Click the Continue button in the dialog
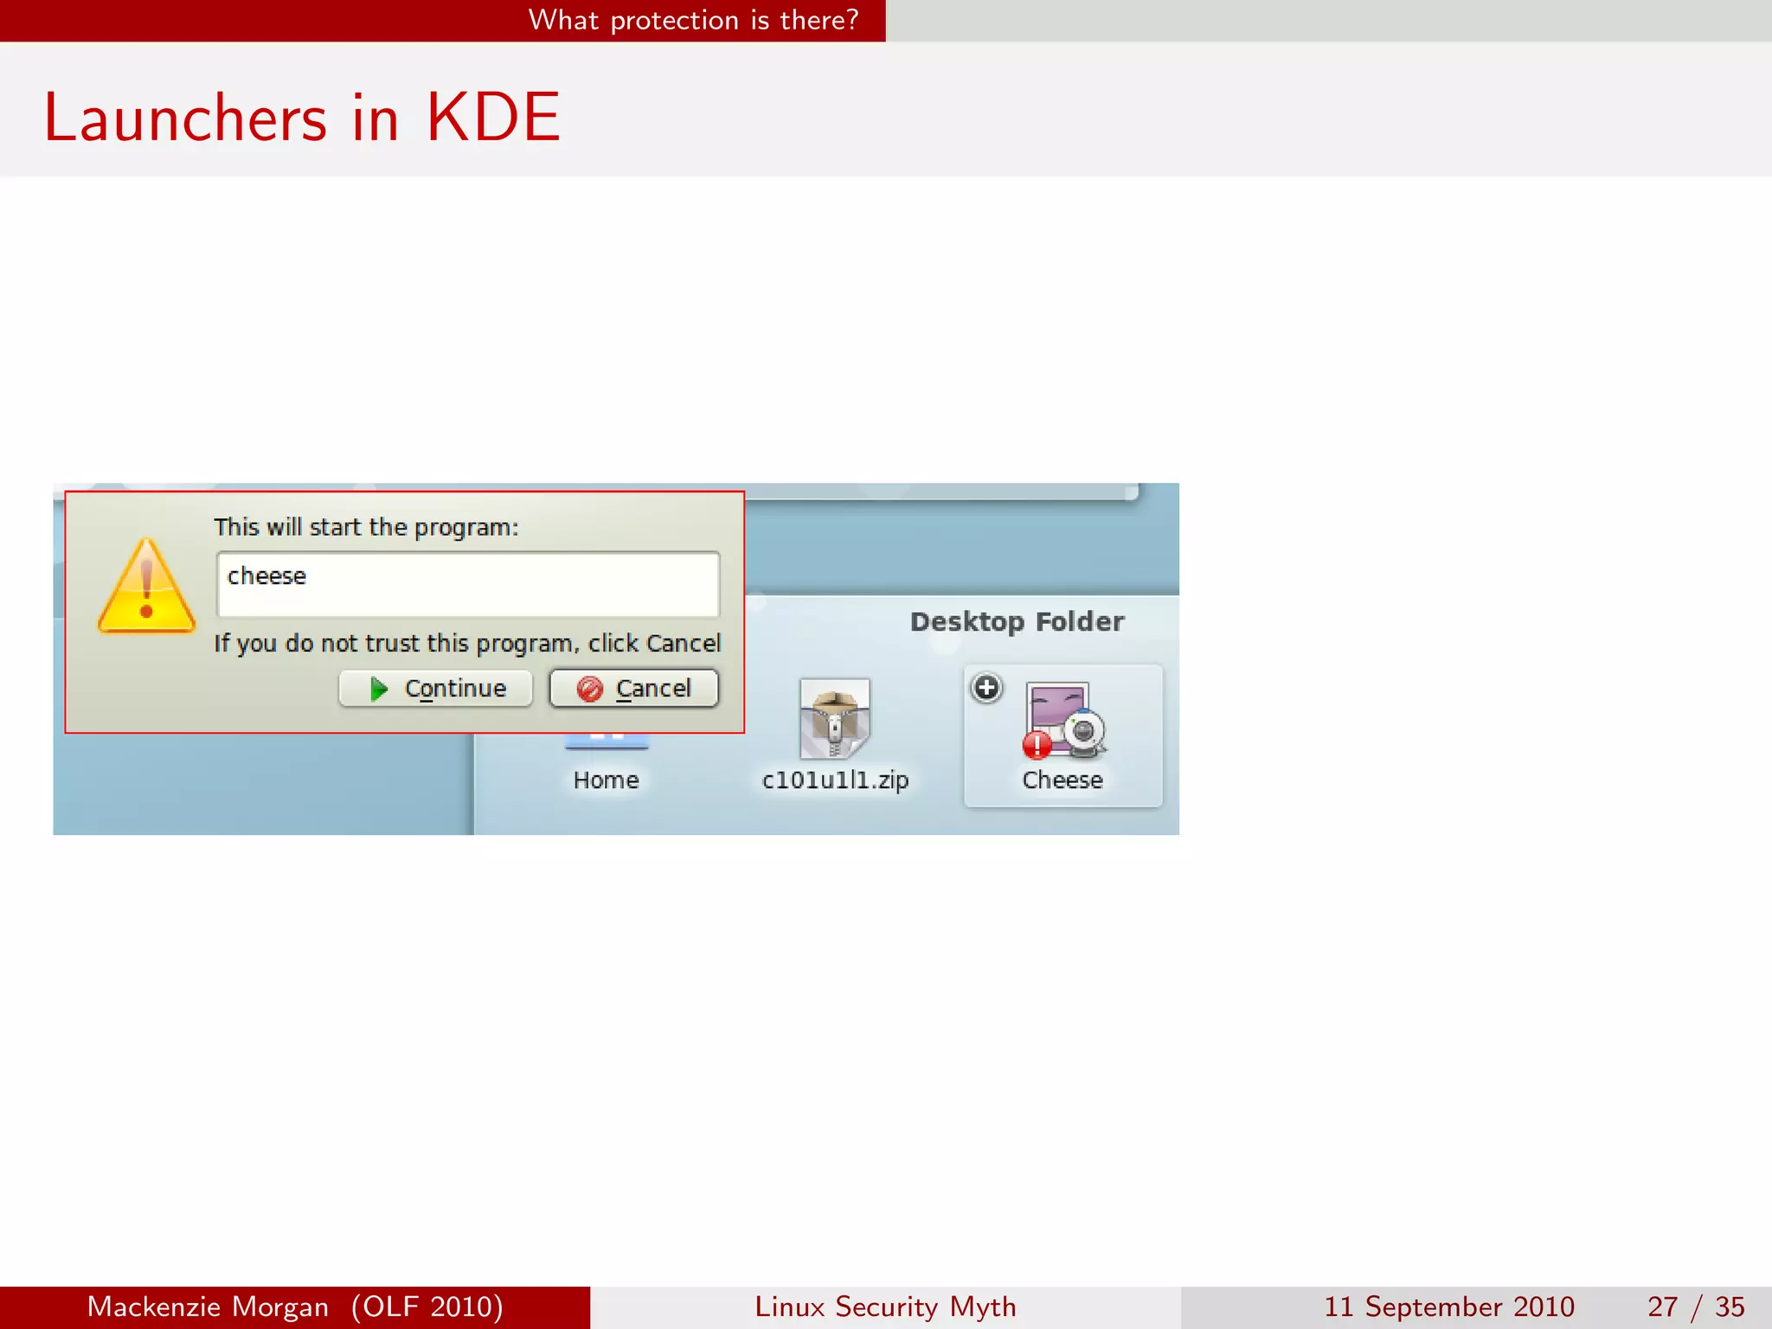 coord(435,689)
